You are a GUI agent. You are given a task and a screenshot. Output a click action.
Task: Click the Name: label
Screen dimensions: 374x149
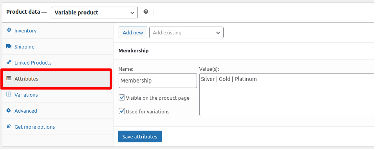pyautogui.click(x=126, y=69)
